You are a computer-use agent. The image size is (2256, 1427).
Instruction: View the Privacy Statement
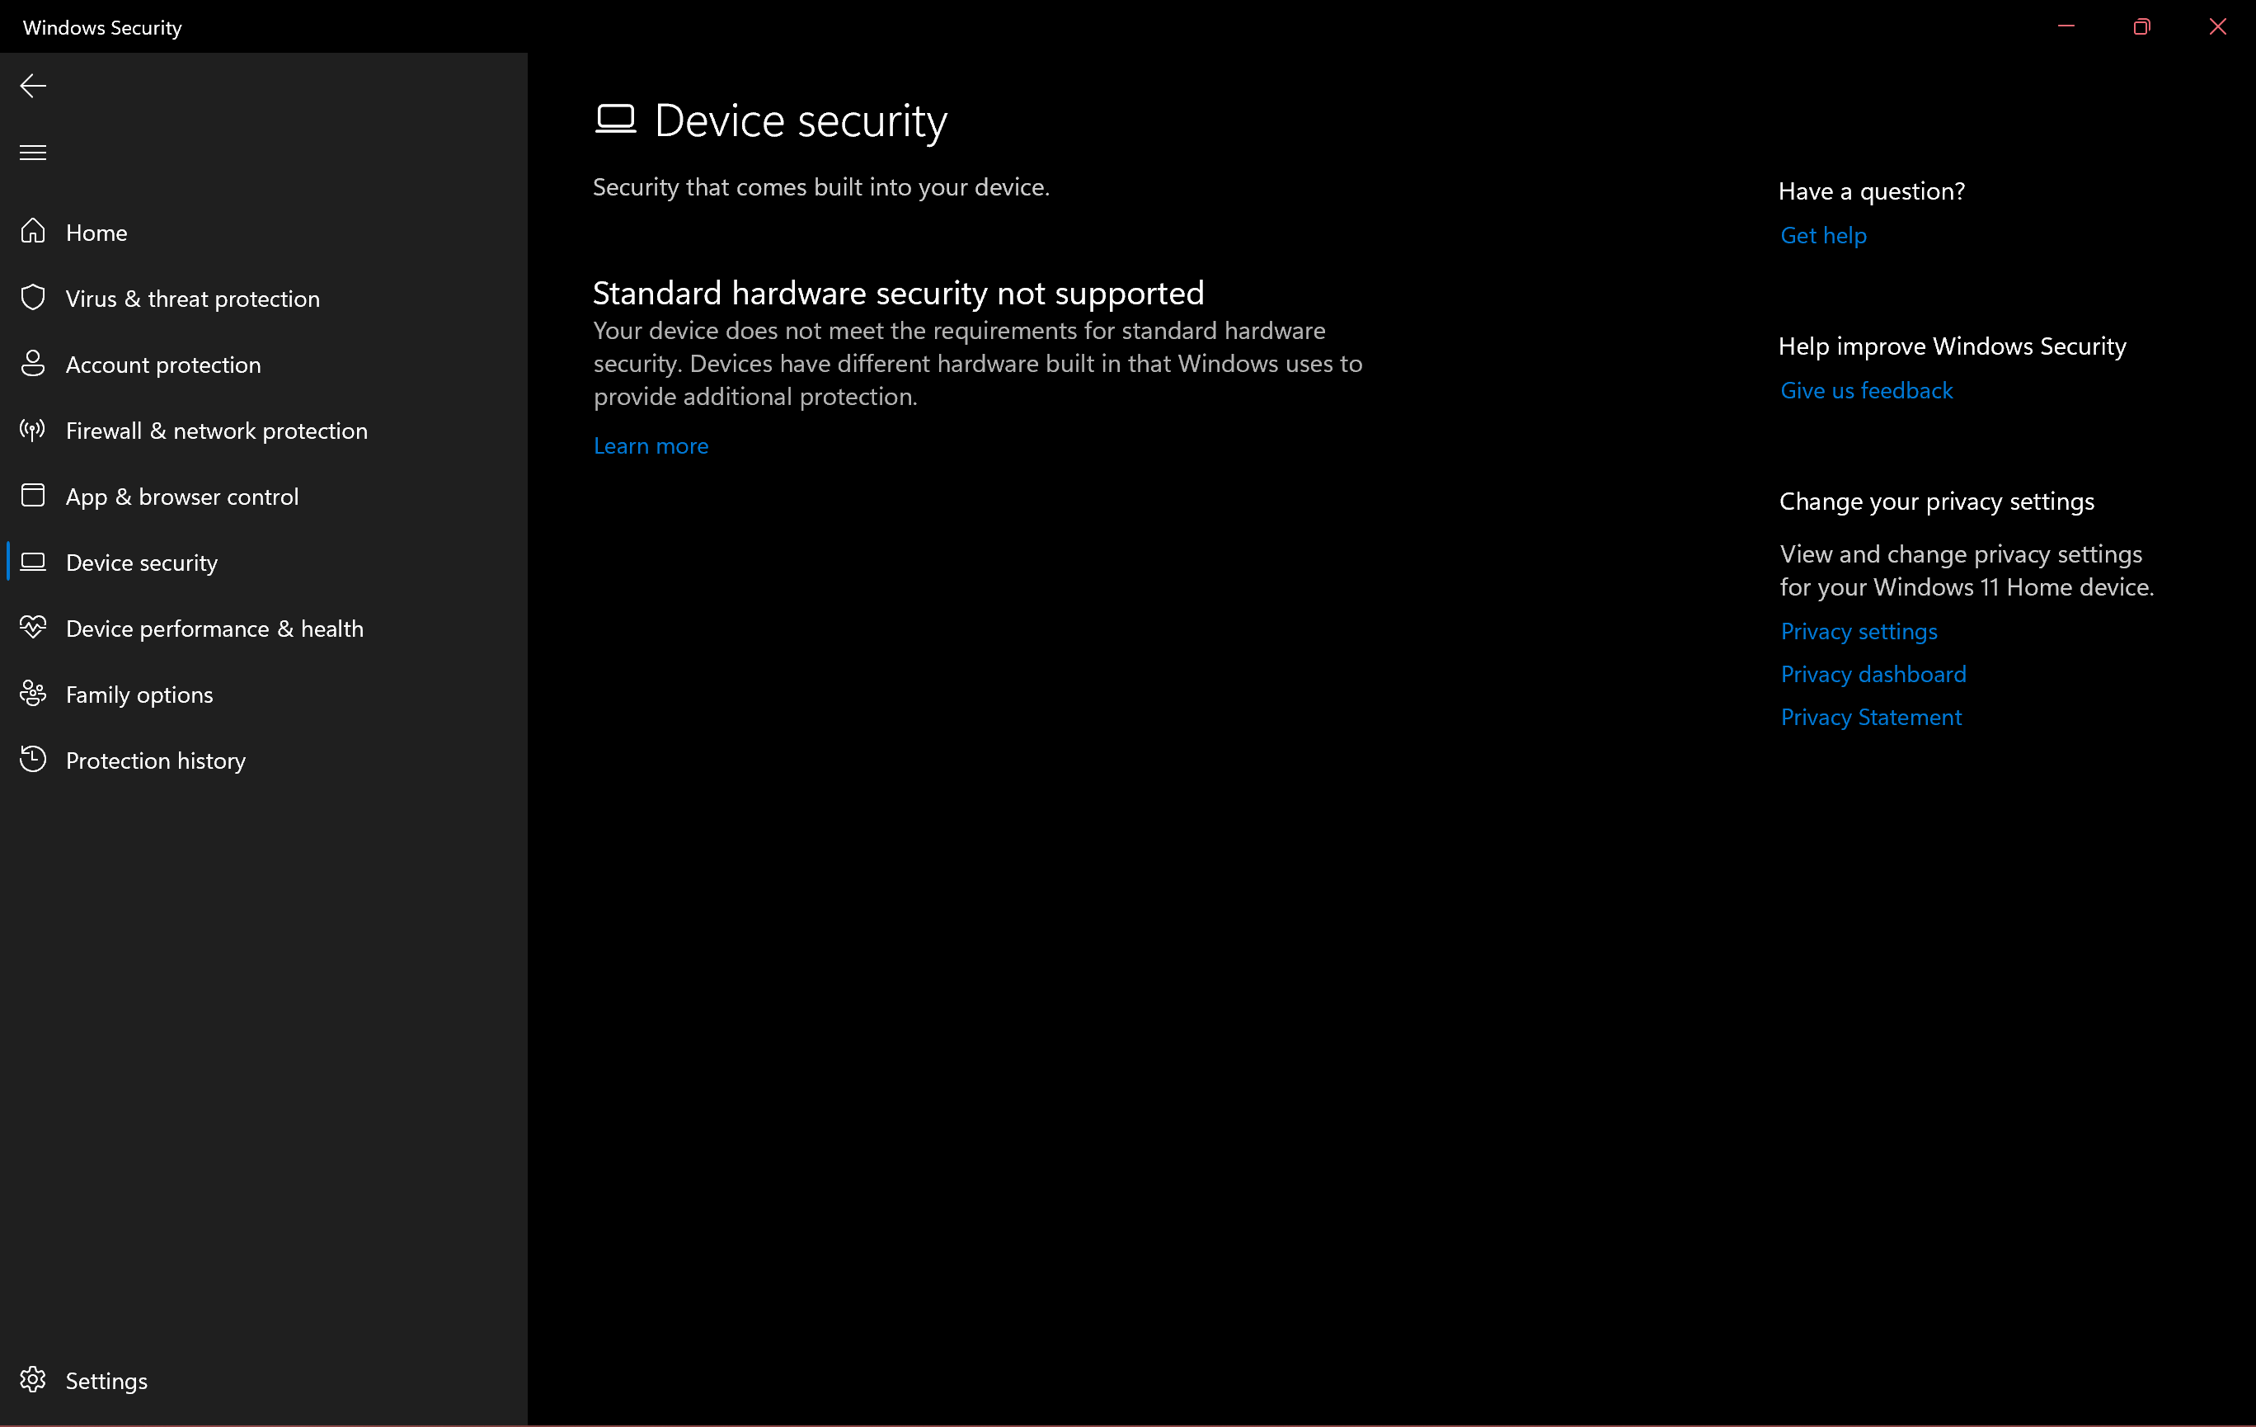click(x=1871, y=717)
